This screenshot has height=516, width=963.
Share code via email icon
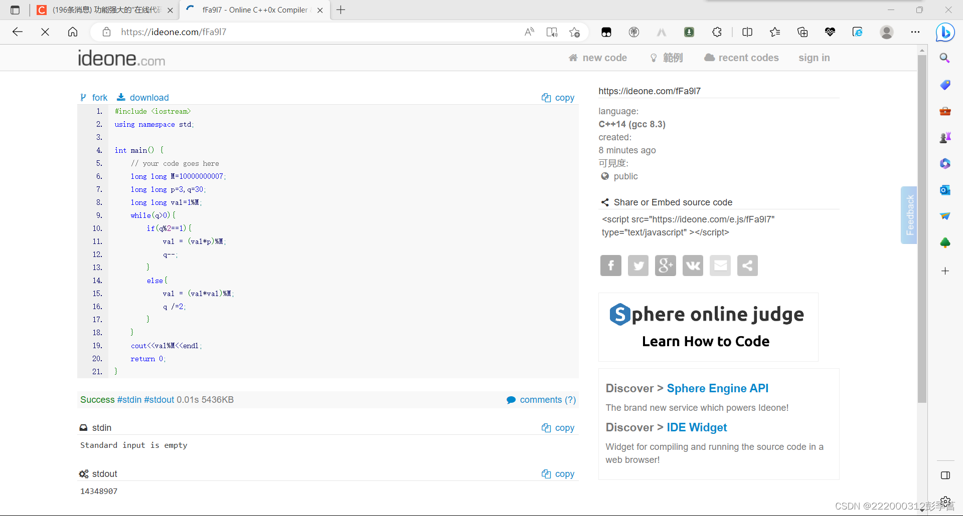720,266
